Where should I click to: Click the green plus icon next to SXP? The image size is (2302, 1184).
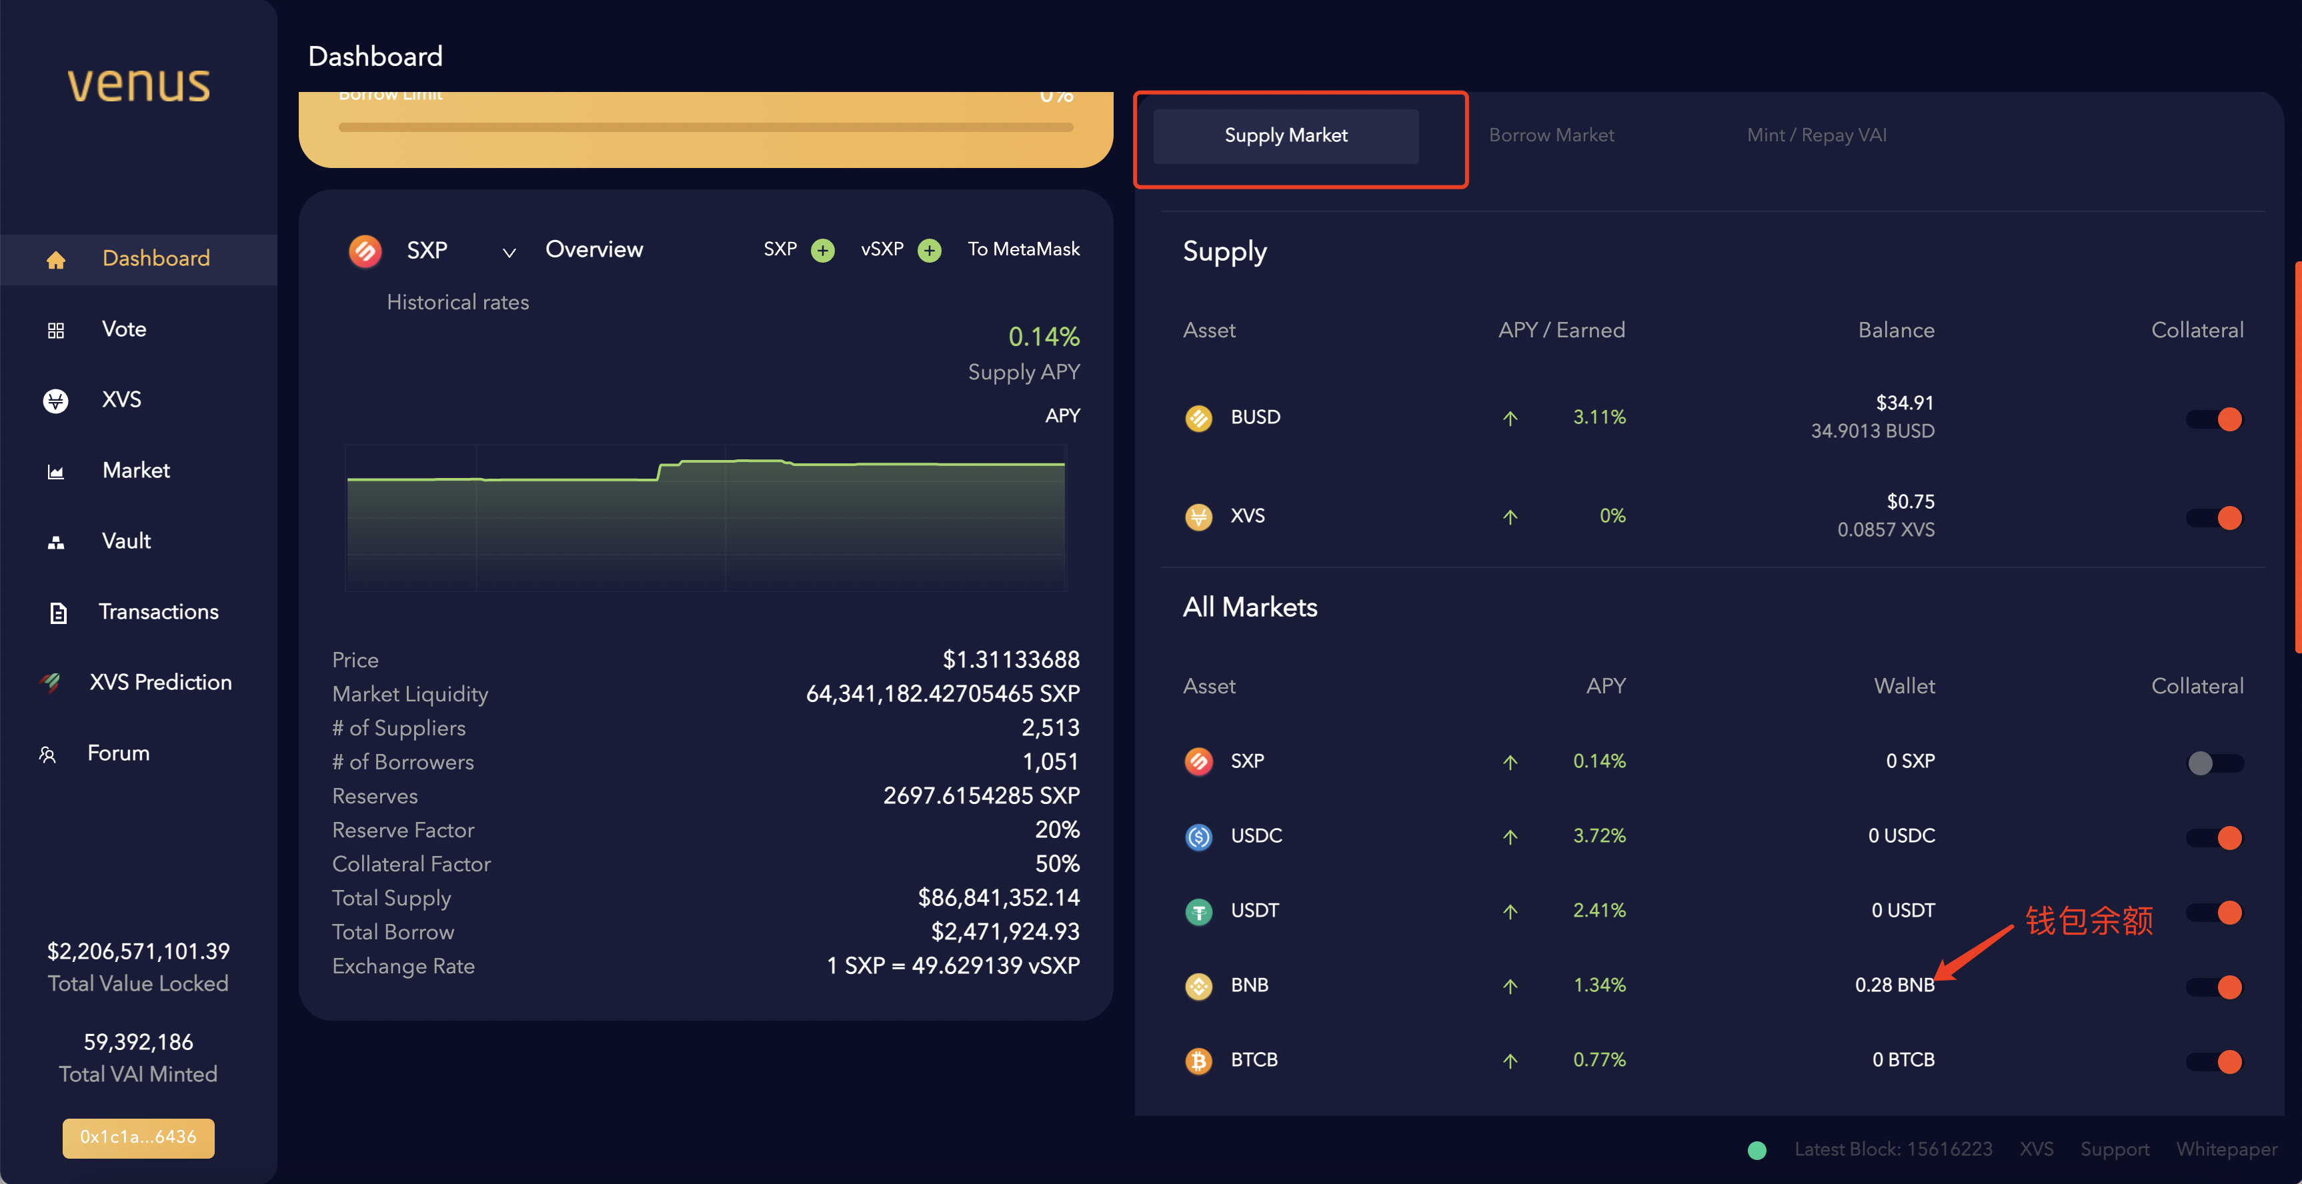point(822,250)
